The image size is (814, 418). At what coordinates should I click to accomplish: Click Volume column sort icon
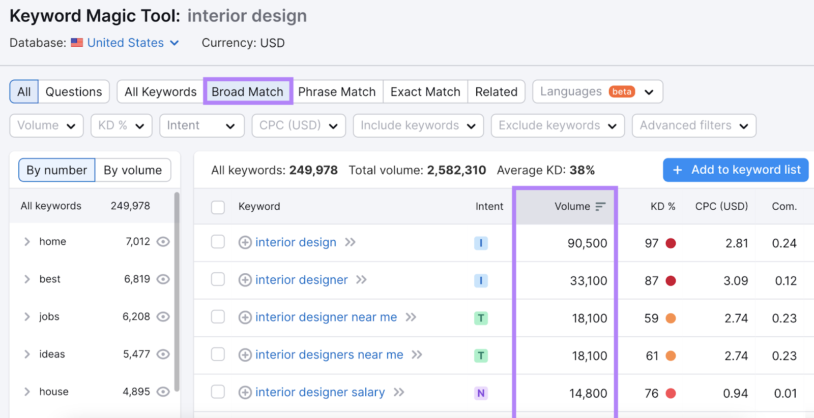tap(600, 206)
